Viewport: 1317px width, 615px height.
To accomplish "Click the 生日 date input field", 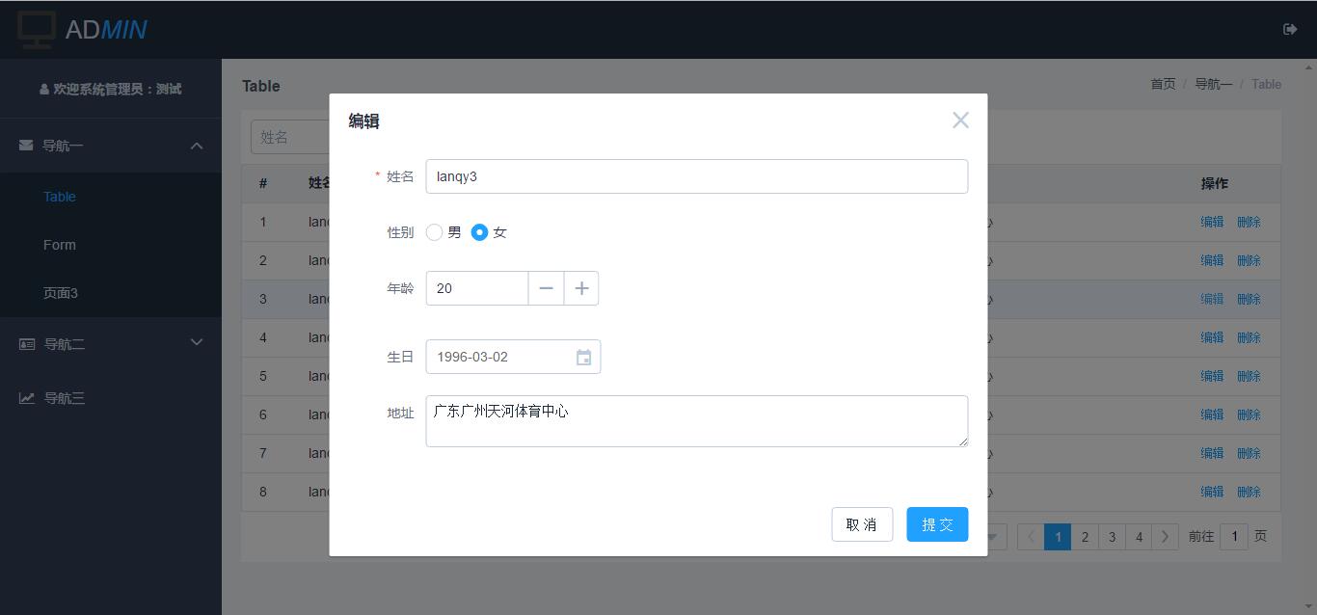I will [513, 357].
